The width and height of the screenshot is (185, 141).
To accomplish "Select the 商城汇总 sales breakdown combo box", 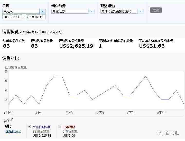I will 73,11.
